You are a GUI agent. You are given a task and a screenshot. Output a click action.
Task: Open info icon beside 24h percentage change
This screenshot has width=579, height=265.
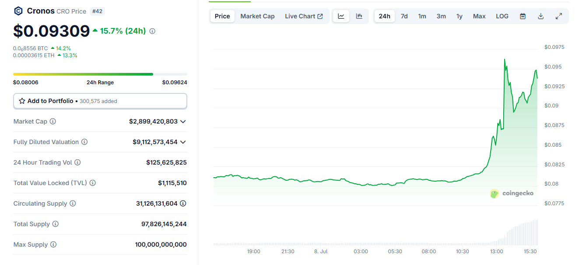coord(152,31)
